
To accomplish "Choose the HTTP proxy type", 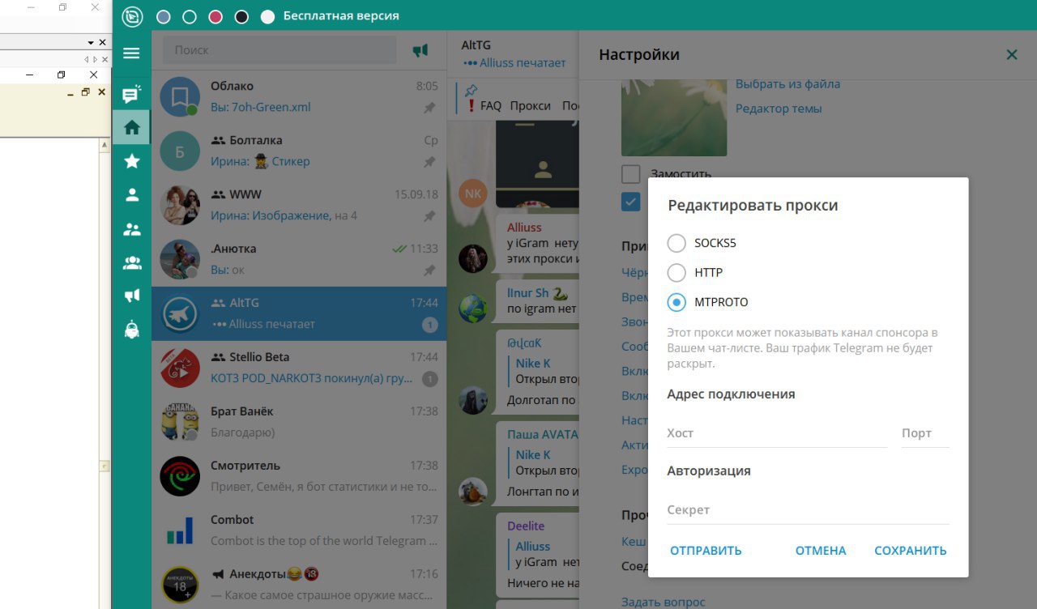I will click(695, 272).
